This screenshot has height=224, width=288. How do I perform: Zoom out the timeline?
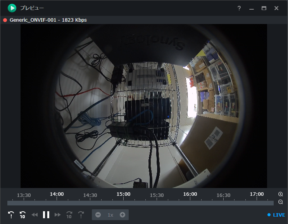tap(281, 202)
